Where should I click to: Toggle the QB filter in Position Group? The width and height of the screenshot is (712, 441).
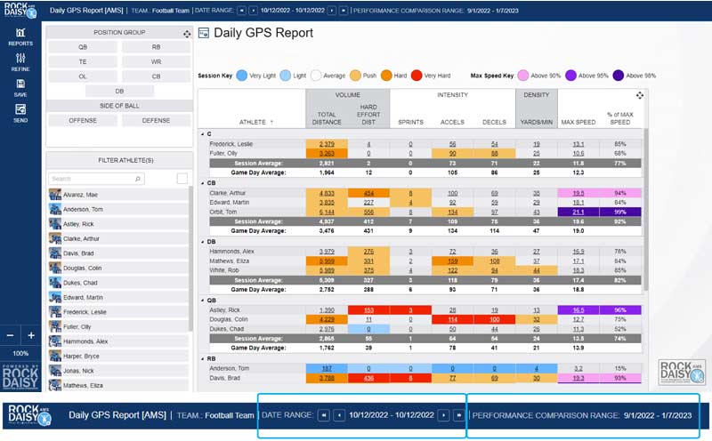pos(83,47)
